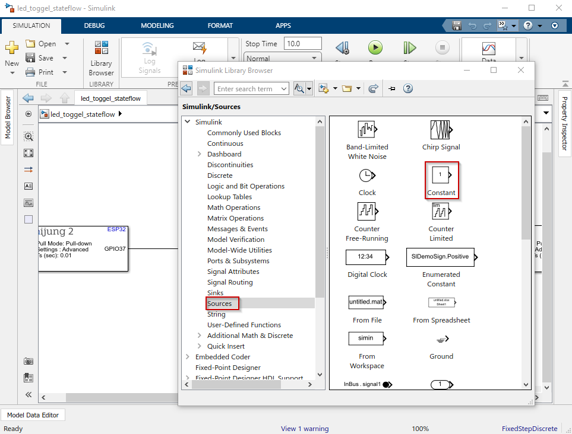
Task: Collapse the Simulink library tree
Action: (188, 122)
